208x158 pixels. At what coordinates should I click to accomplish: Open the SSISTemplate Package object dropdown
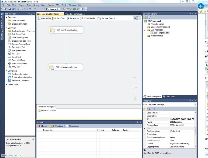pyautogui.click(x=195, y=105)
